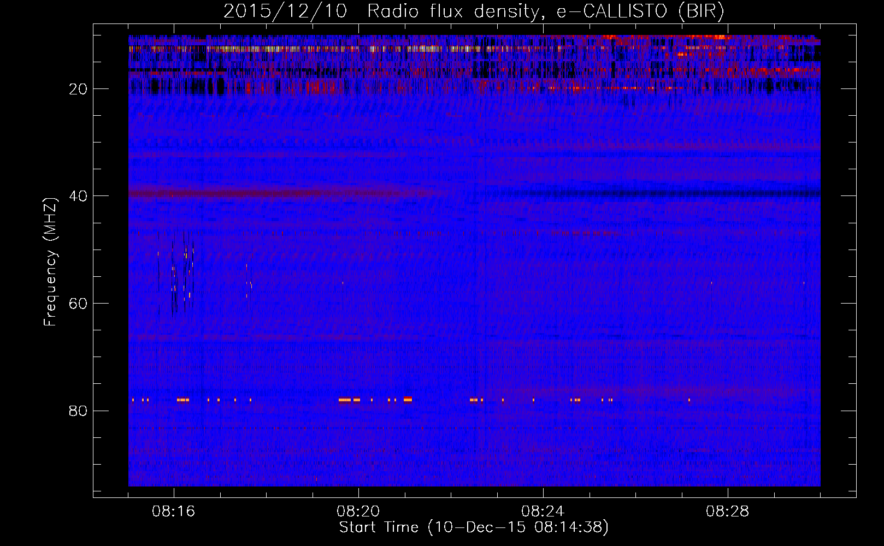
Task: Click the '08:24' time tick label
Action: click(543, 512)
